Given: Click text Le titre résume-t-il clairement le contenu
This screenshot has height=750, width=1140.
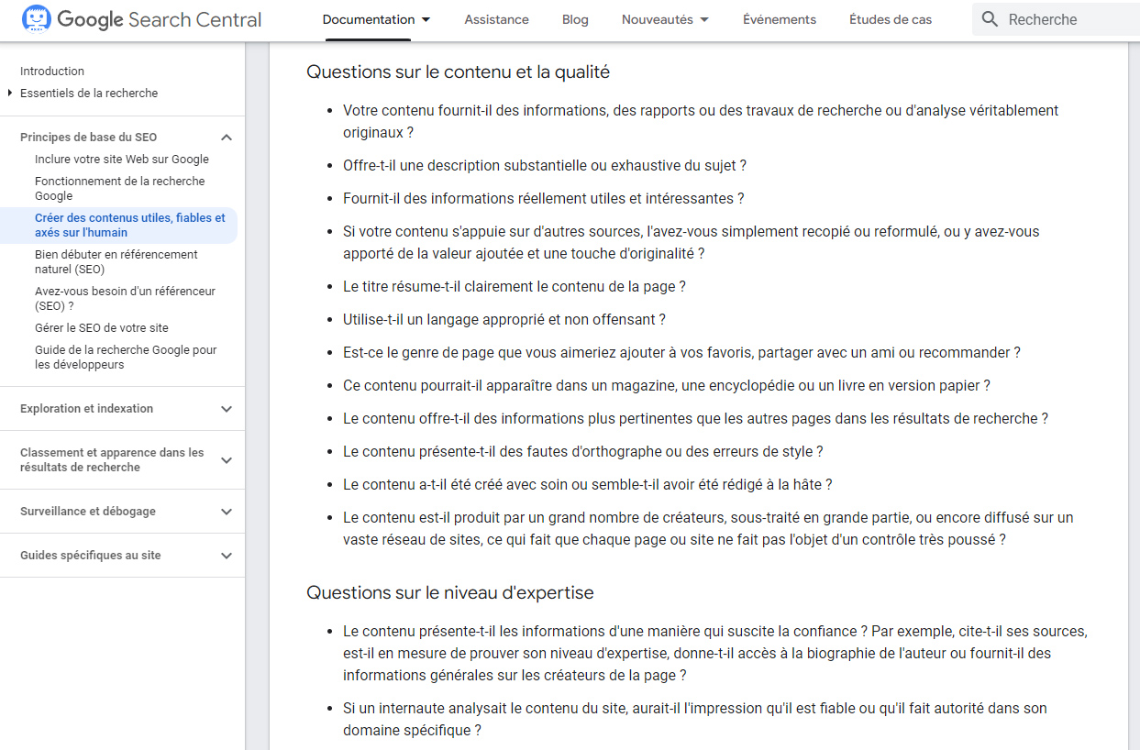Looking at the screenshot, I should (x=515, y=286).
